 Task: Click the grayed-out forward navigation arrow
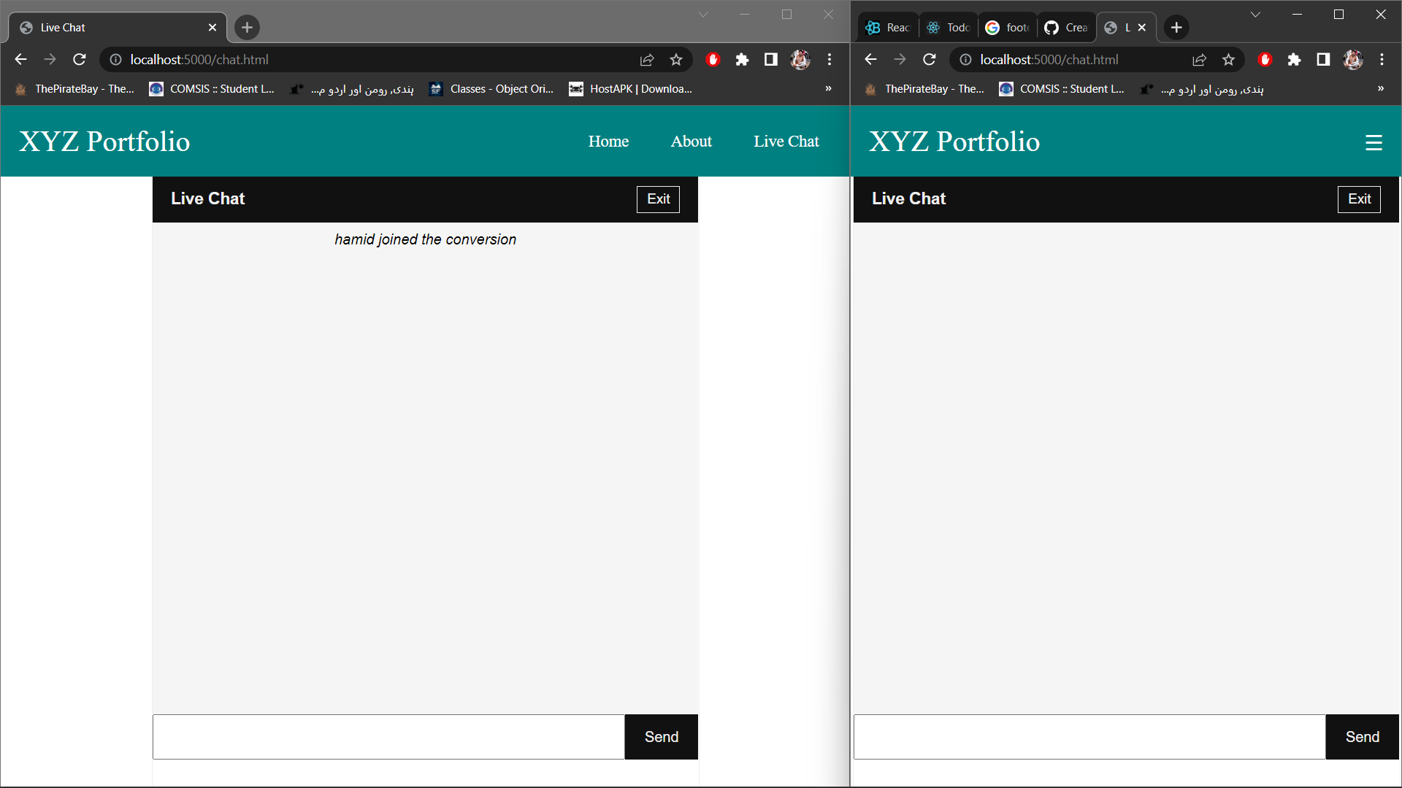click(x=50, y=60)
